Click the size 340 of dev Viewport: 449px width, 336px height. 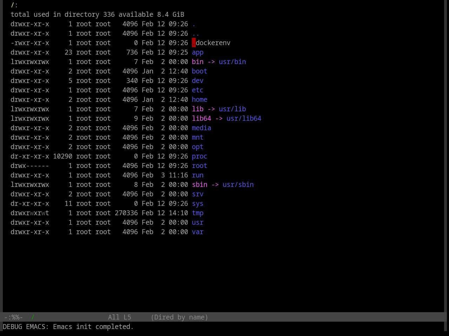tap(132, 80)
